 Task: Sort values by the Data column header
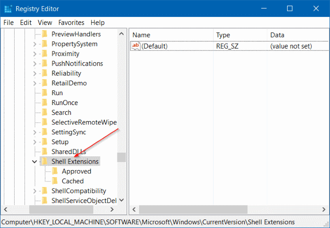(x=297, y=35)
